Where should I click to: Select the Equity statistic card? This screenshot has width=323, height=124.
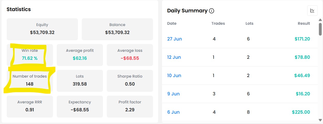tap(42, 29)
